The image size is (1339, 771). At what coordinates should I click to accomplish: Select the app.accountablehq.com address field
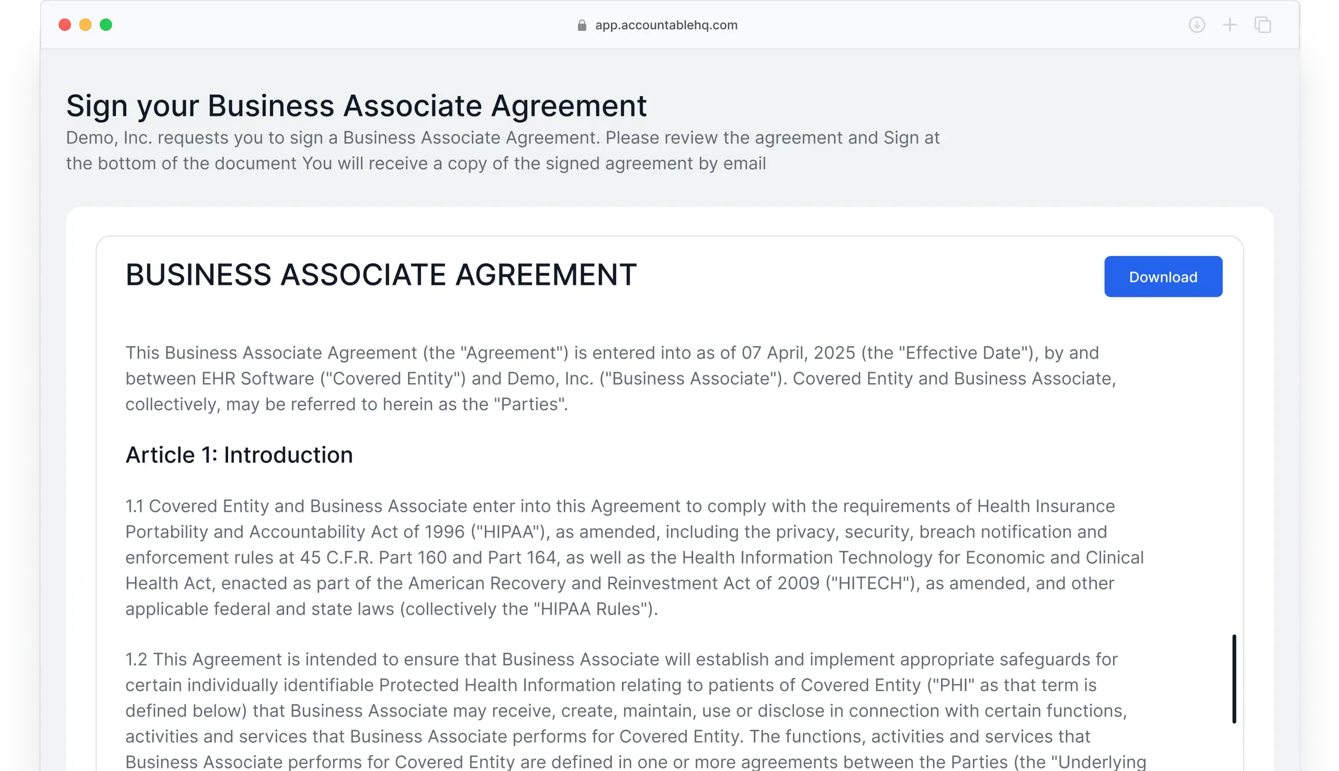tap(665, 25)
